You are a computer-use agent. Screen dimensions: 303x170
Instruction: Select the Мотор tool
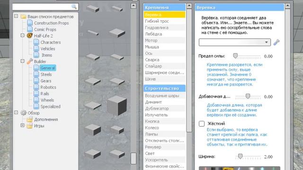[x=164, y=41]
